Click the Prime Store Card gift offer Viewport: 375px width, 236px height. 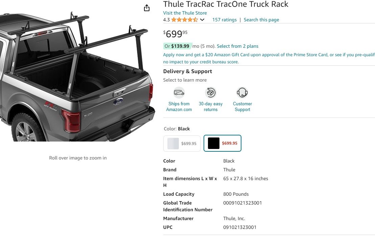(x=269, y=58)
